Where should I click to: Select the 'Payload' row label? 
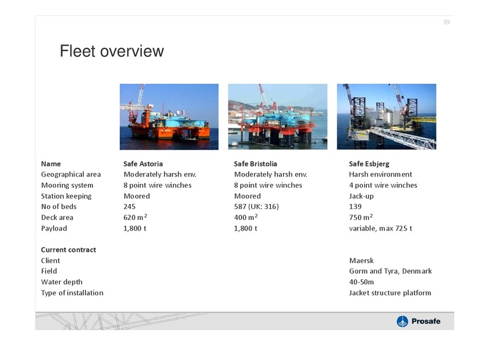click(54, 229)
